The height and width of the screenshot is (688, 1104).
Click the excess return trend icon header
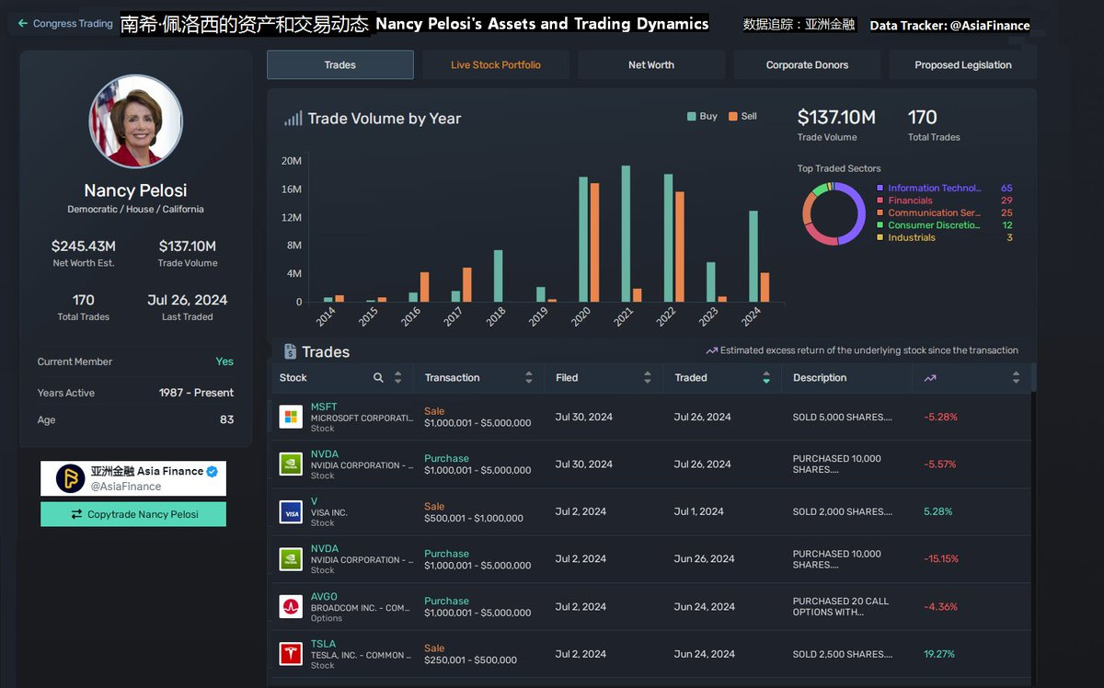[931, 378]
